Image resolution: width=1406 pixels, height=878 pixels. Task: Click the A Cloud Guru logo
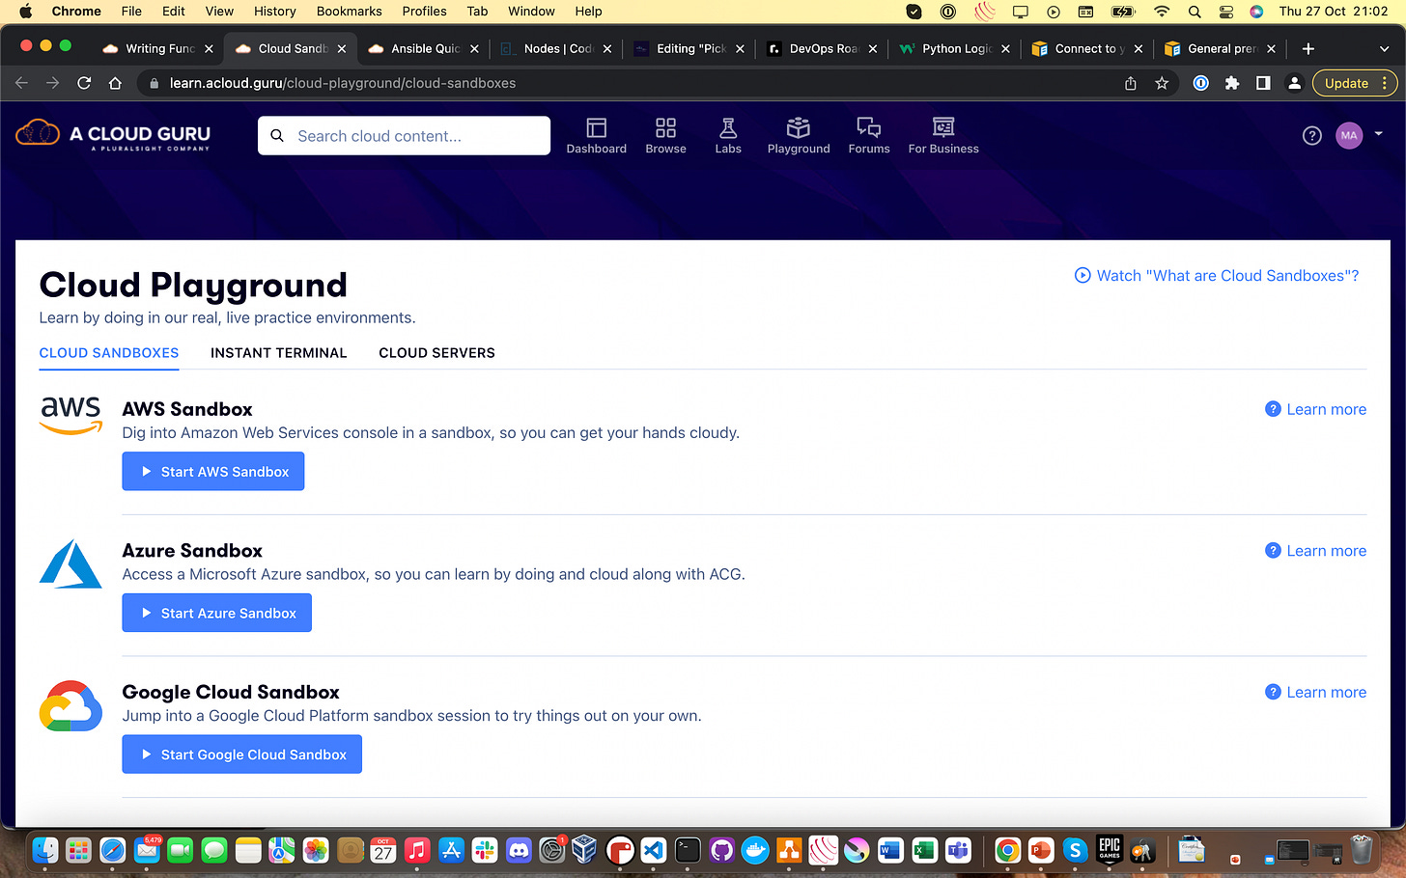114,135
